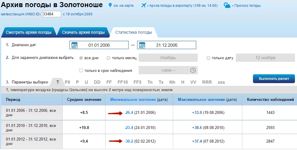Click the observation count 2847
Image resolution: width=297 pixels, height=150 pixels.
pyautogui.click(x=270, y=141)
